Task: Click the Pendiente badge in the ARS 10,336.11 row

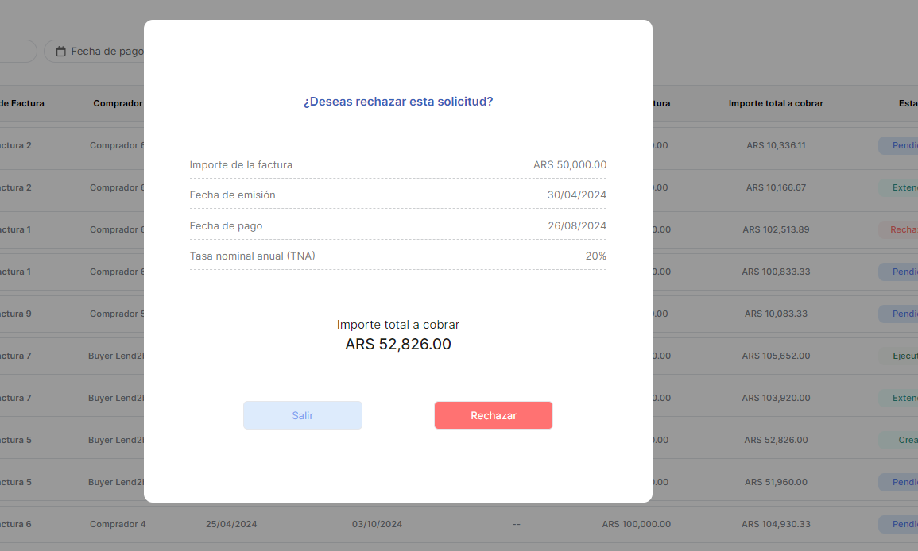Action: 902,145
